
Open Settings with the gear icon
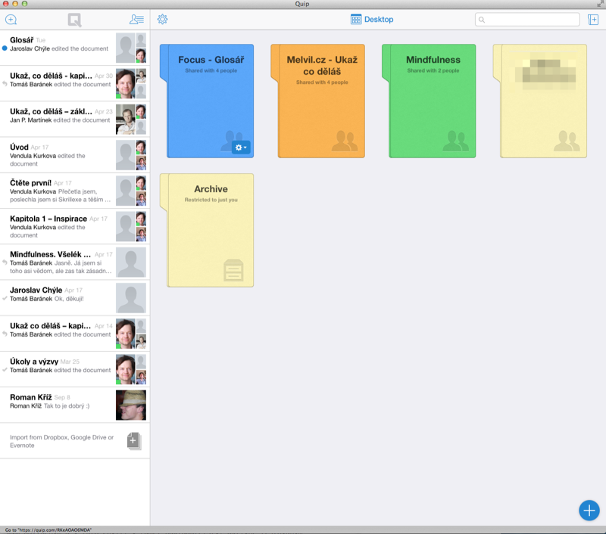162,19
